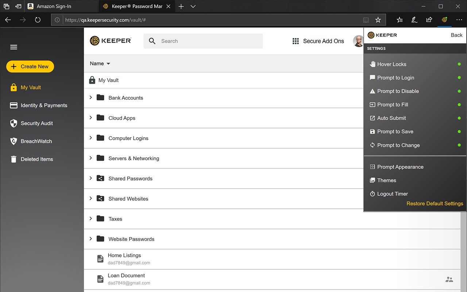Open the reading view icon in address bar
The width and height of the screenshot is (467, 292).
coord(366,20)
